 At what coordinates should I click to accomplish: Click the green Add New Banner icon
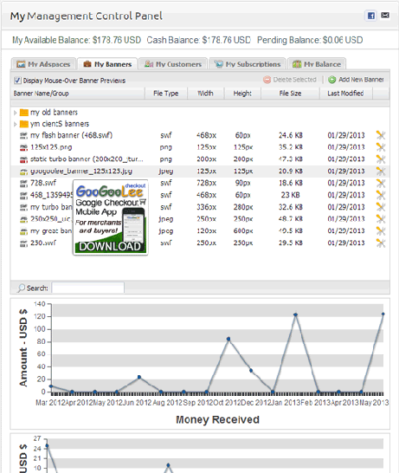tap(331, 80)
